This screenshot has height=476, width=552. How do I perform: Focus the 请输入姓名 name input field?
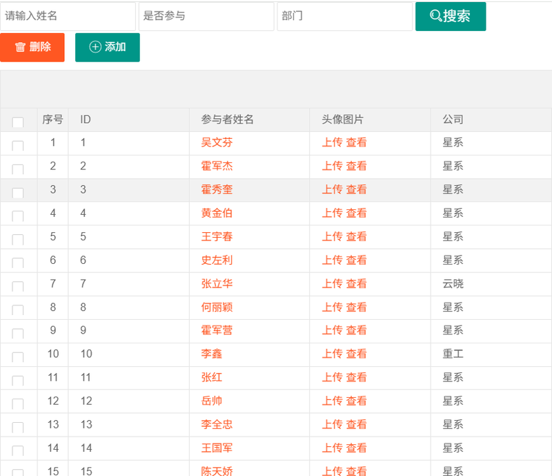(68, 16)
